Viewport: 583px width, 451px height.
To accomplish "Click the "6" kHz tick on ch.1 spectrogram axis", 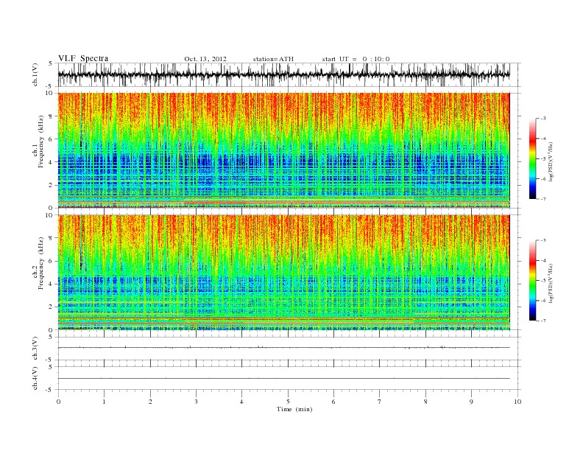I will 52,139.
